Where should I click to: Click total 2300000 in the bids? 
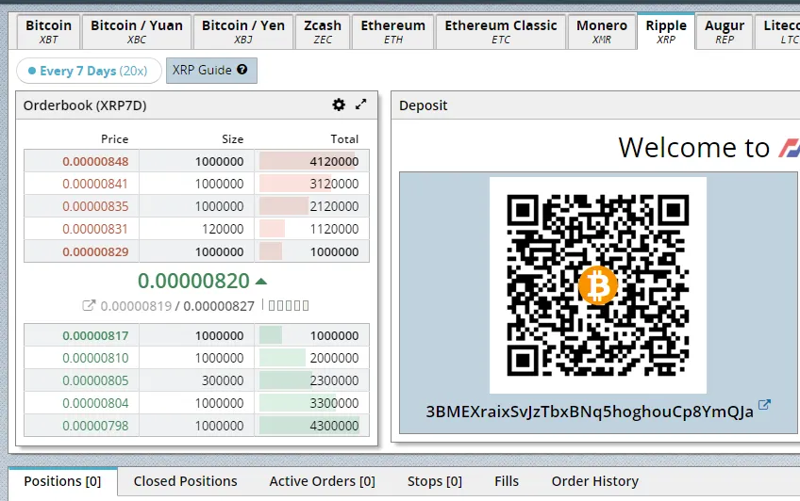[x=334, y=380]
